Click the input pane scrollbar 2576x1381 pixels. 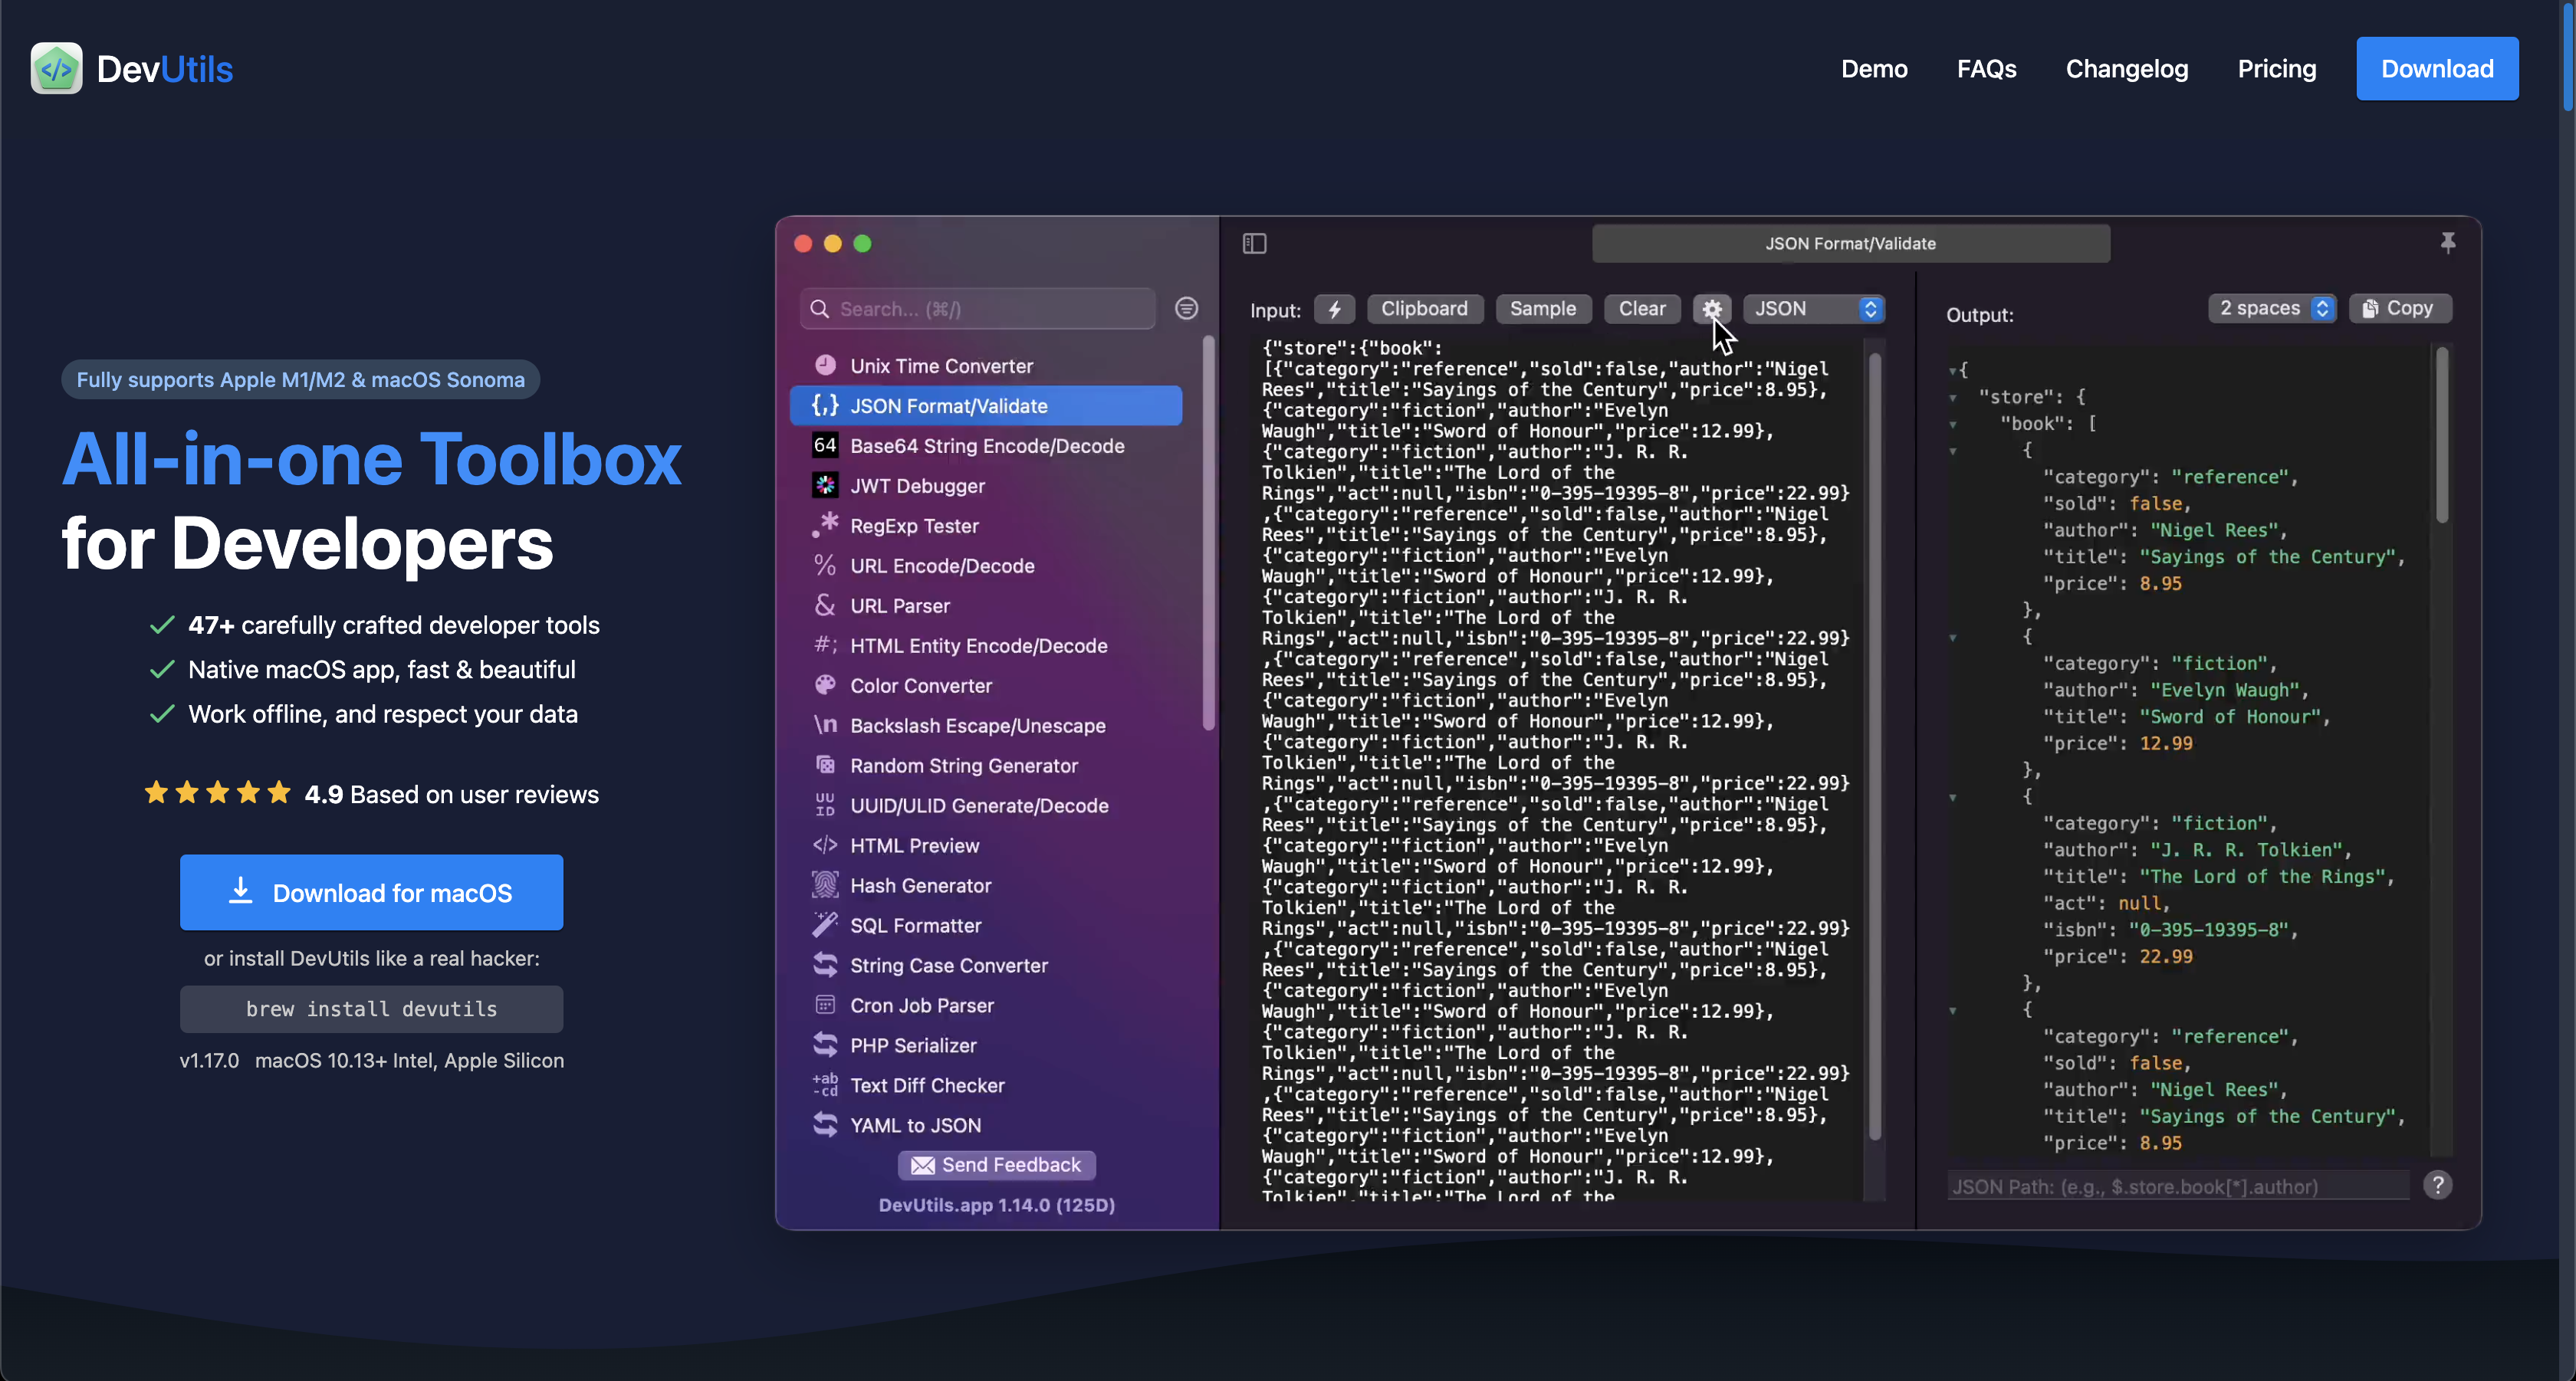tap(1874, 746)
